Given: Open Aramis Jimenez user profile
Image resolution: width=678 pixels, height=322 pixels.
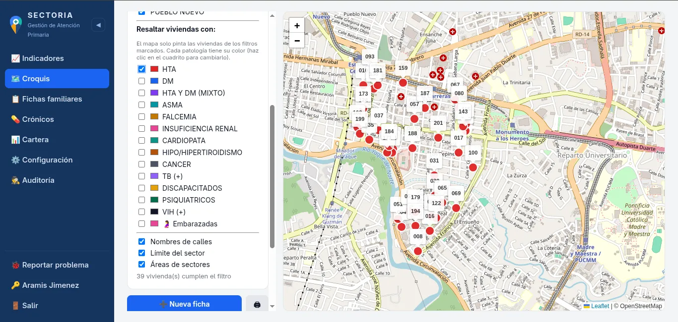Looking at the screenshot, I should pos(57,285).
